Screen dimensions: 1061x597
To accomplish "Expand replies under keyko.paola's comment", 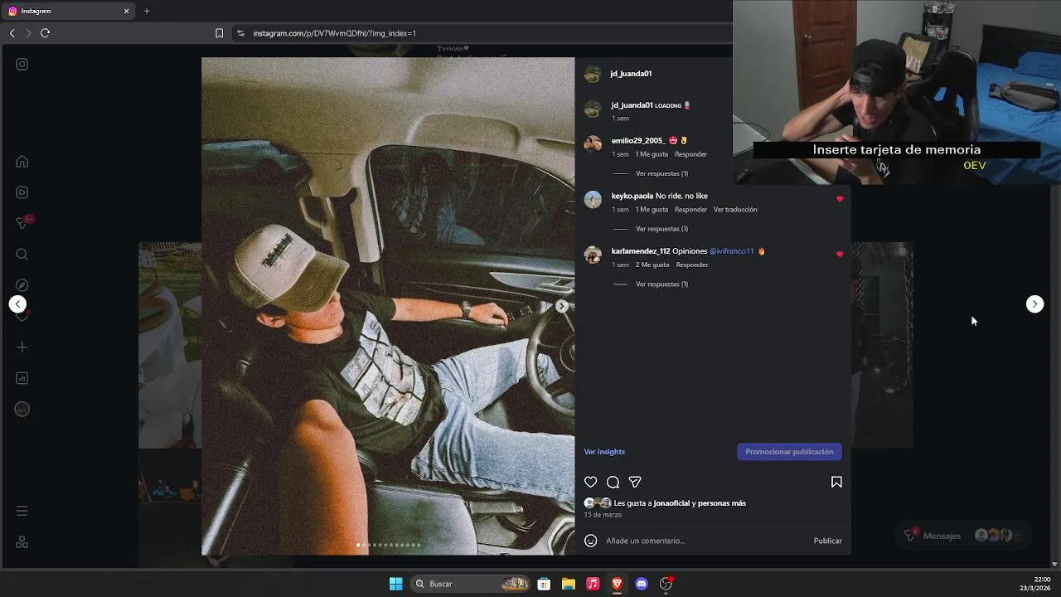I will point(661,229).
